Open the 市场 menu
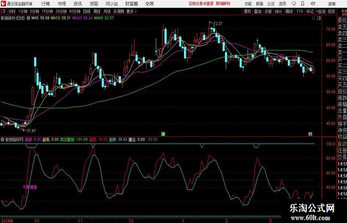 click(62, 4)
